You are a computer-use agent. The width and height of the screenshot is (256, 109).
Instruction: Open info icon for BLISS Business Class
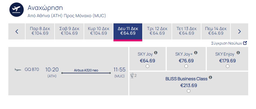pos(211,77)
